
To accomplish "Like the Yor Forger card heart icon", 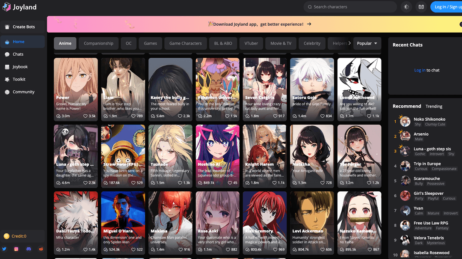I will tap(369, 183).
